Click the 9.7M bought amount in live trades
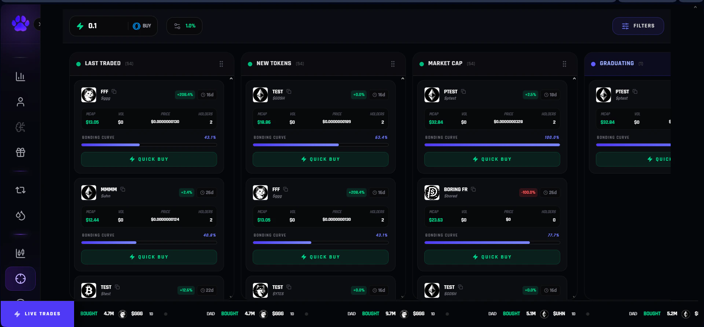The width and height of the screenshot is (704, 327). (x=390, y=314)
